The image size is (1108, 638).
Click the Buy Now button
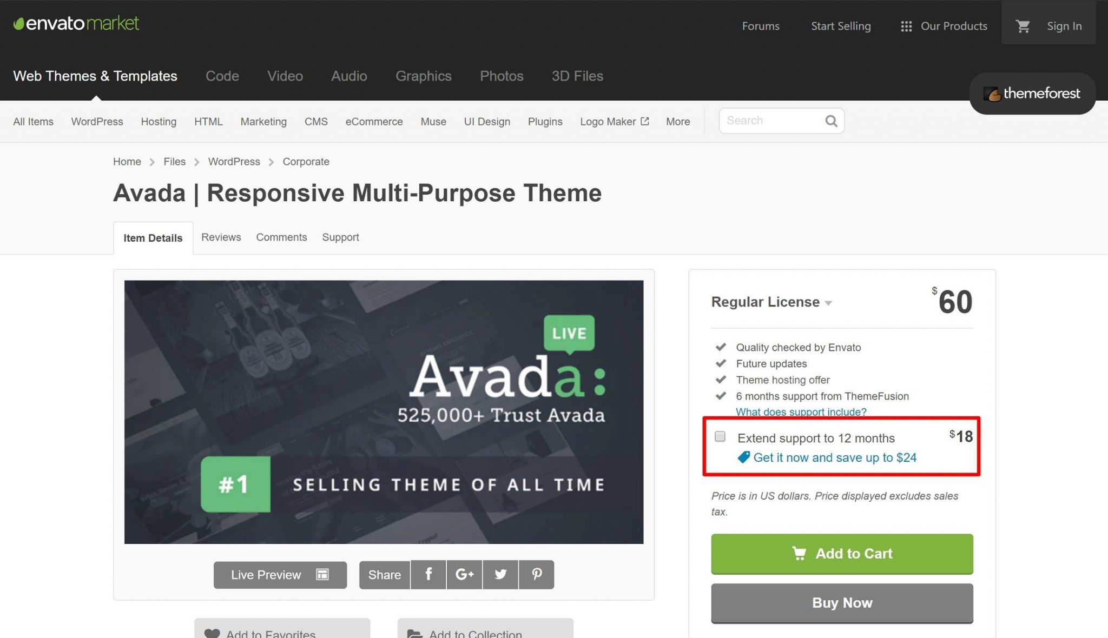842,602
